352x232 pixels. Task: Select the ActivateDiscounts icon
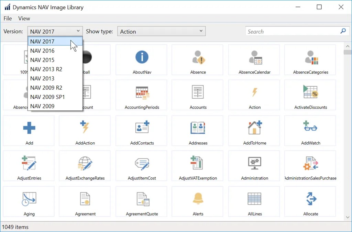[x=311, y=92]
